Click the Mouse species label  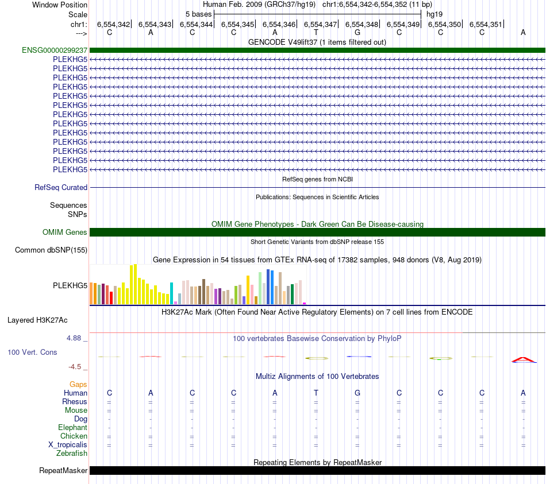76,411
